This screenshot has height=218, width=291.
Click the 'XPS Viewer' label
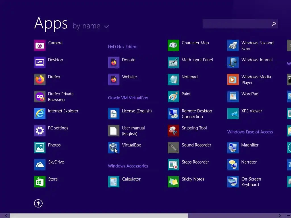pyautogui.click(x=252, y=111)
